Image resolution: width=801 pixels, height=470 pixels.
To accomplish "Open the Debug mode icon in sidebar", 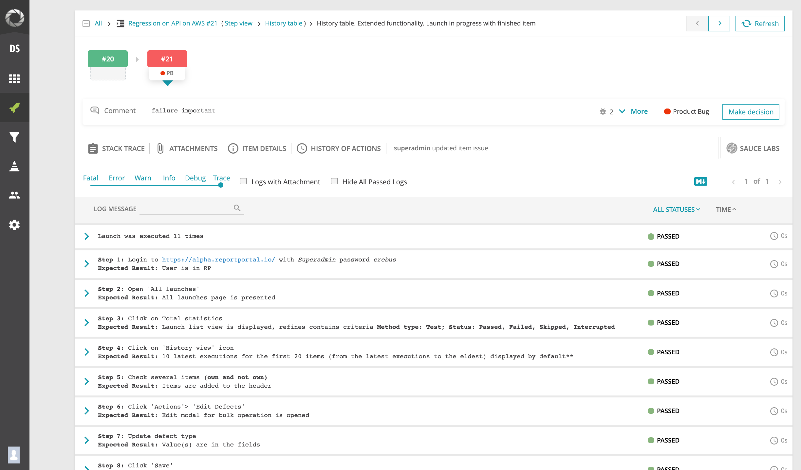I will [x=14, y=166].
